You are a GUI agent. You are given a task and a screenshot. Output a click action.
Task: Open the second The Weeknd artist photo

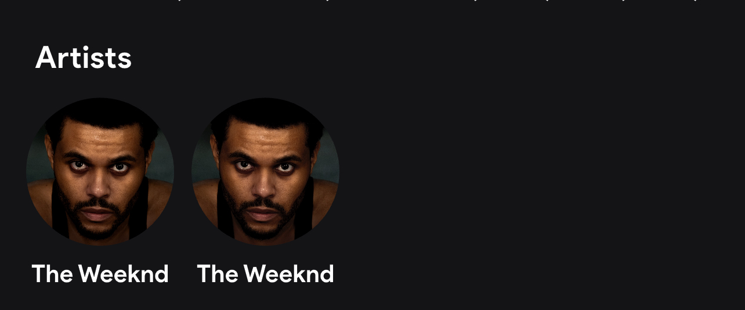point(265,172)
